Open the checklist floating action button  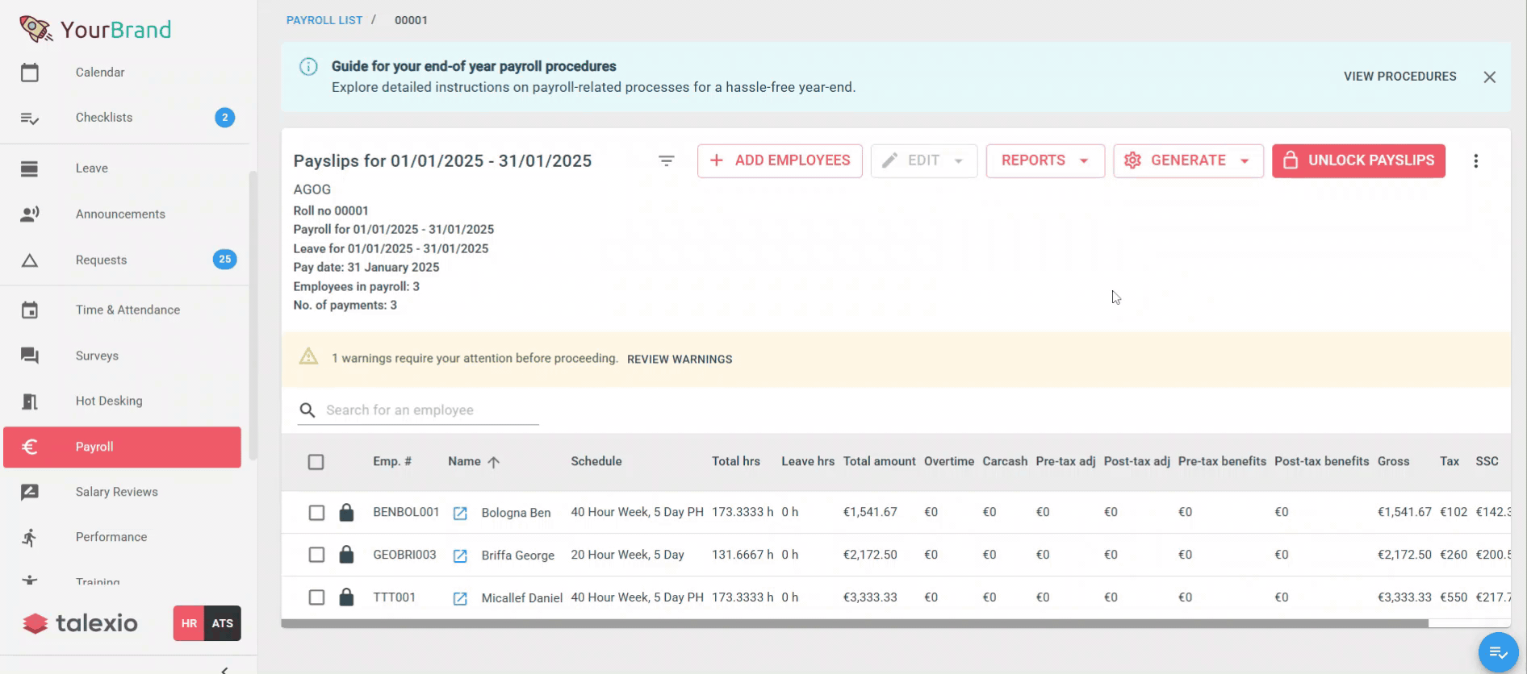point(1499,652)
